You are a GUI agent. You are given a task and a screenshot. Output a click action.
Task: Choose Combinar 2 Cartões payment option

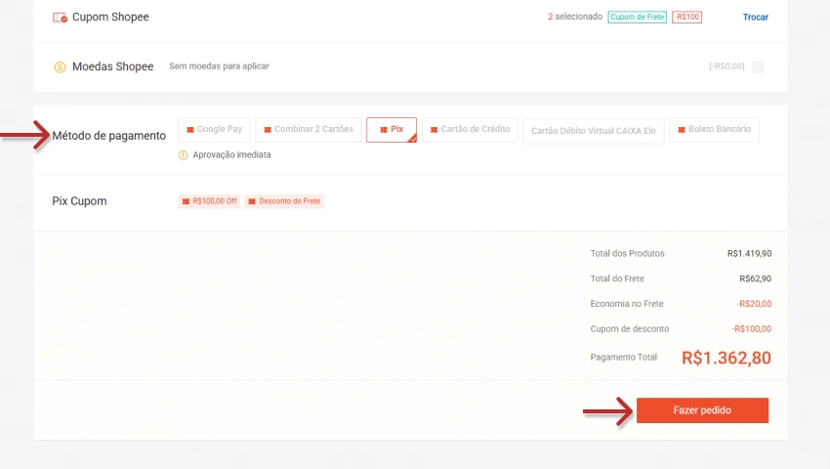click(308, 129)
